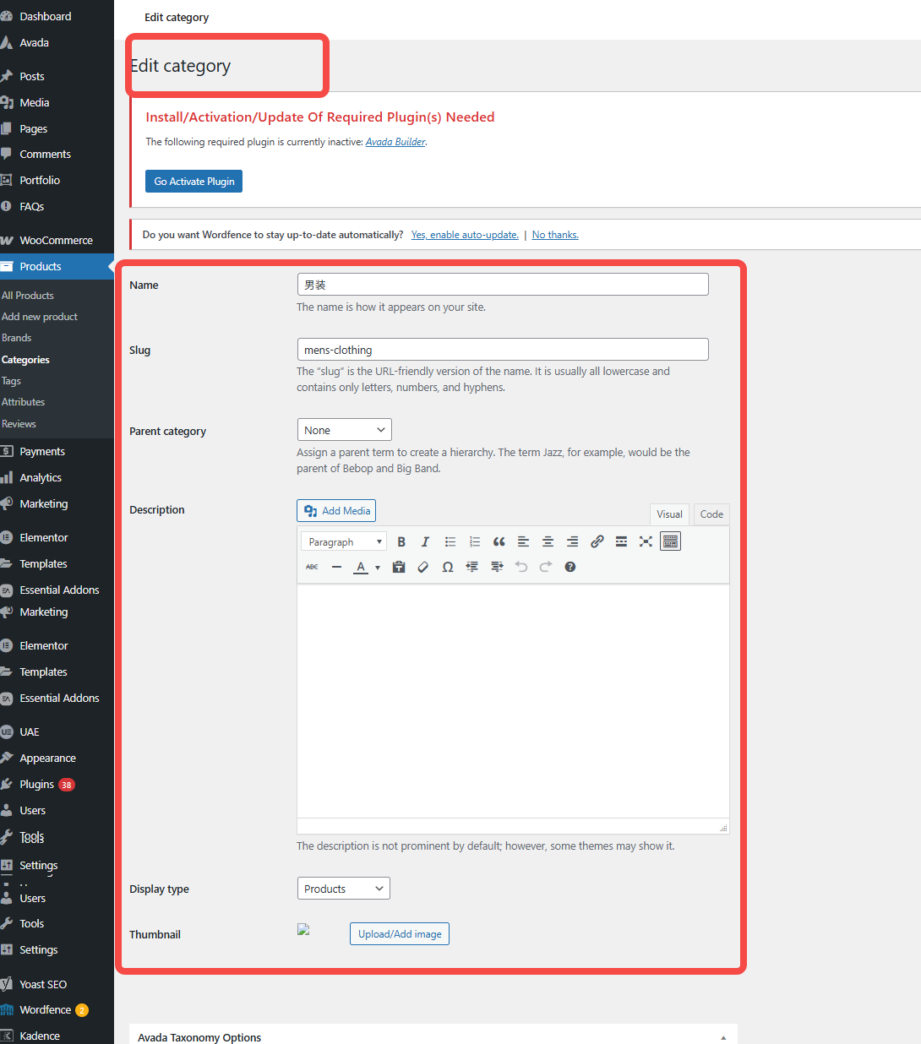Click the category thumbnail placeholder image

tap(304, 929)
